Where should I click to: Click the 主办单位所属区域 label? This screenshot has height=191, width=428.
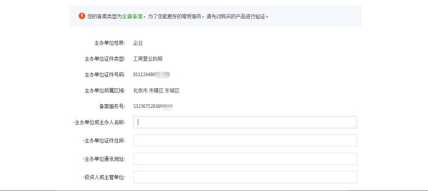point(105,91)
